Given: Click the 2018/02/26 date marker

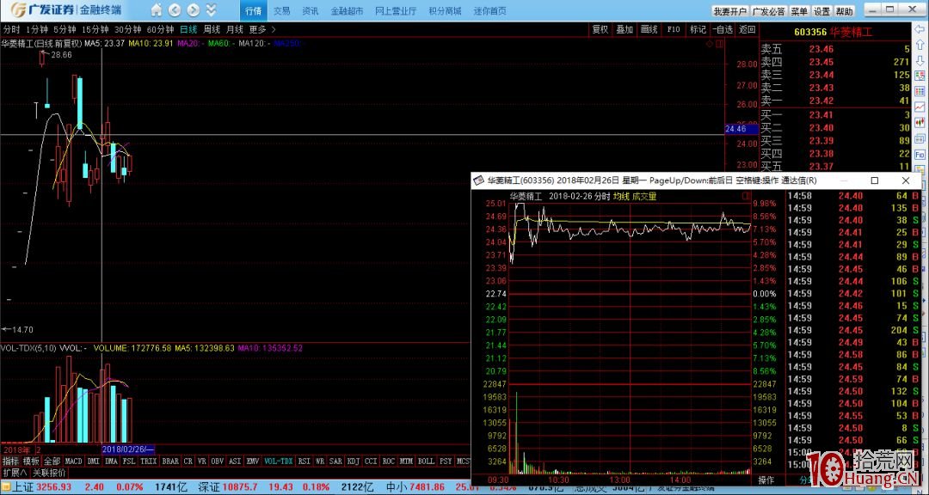Looking at the screenshot, I should [128, 449].
